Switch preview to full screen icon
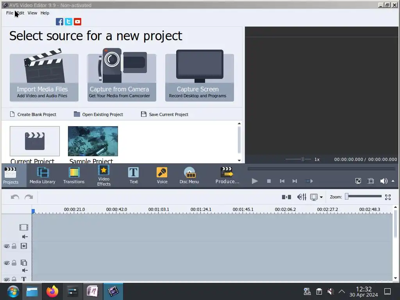The image size is (400, 300). tap(358, 181)
